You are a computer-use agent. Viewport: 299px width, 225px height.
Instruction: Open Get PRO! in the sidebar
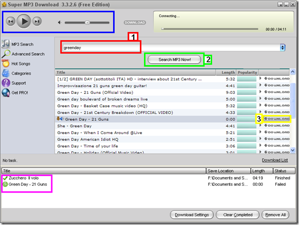[20, 93]
